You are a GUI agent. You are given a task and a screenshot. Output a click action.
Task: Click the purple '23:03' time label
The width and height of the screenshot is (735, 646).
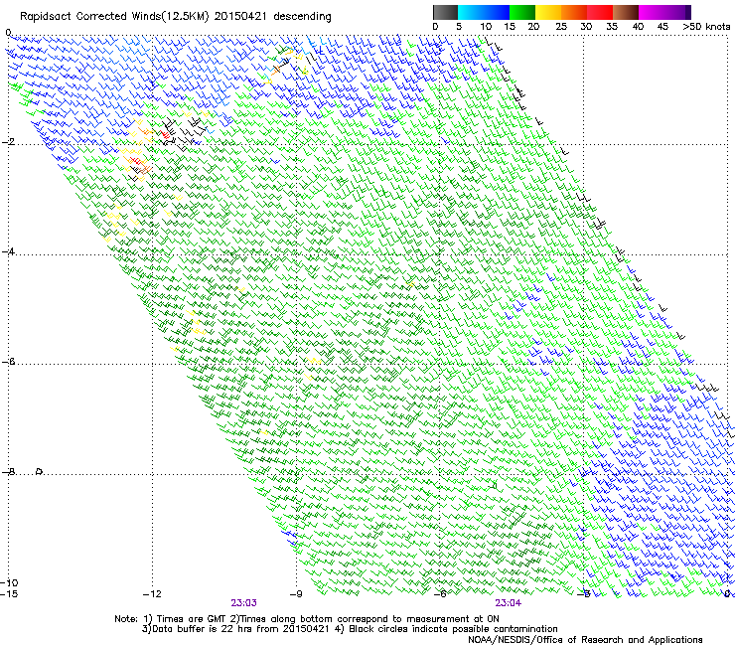[x=243, y=603]
